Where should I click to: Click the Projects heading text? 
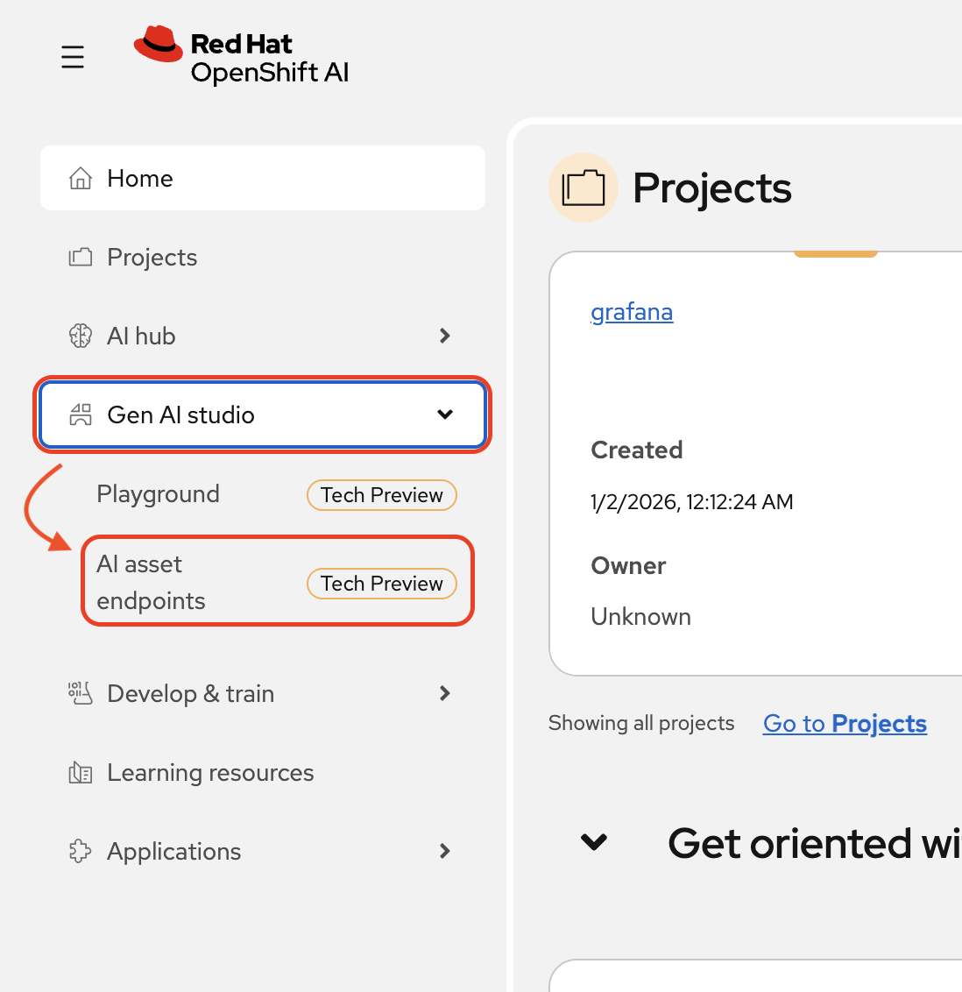pos(712,188)
